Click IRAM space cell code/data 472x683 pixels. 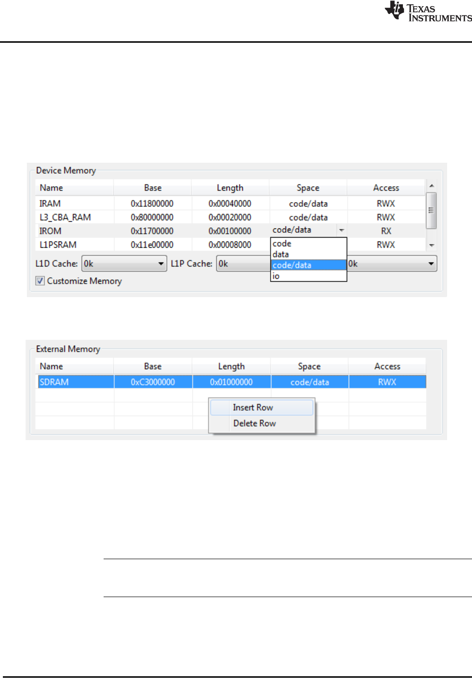pos(308,204)
